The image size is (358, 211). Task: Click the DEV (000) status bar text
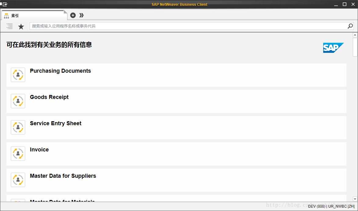(x=317, y=206)
